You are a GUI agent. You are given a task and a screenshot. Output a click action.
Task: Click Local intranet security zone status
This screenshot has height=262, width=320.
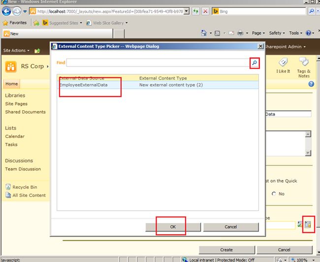tap(219, 260)
